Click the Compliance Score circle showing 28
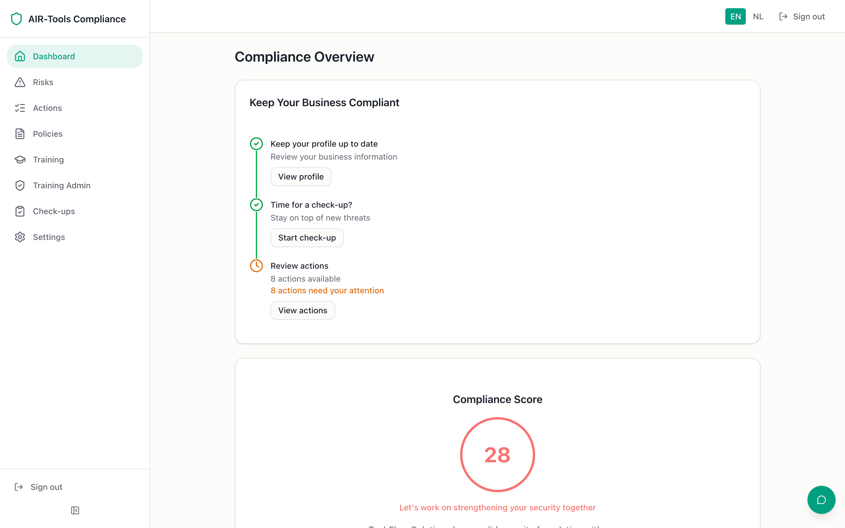 [497, 455]
